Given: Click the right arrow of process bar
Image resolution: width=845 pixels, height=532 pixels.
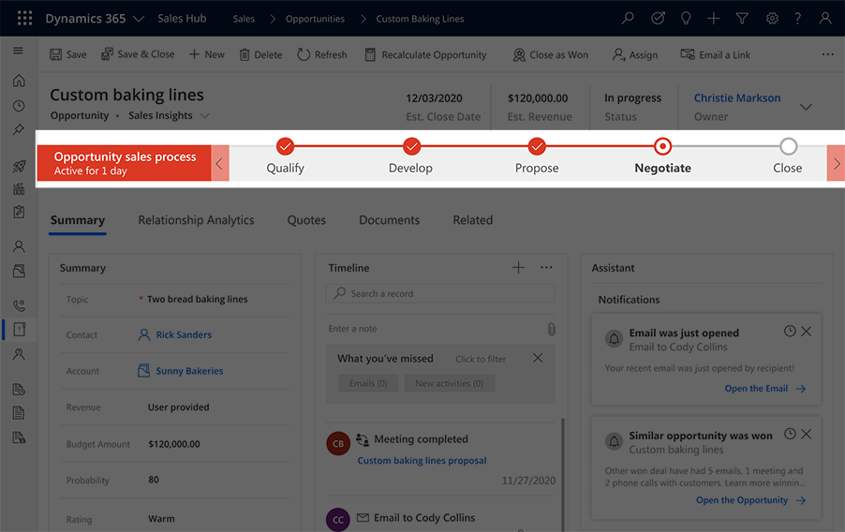Looking at the screenshot, I should click(836, 163).
